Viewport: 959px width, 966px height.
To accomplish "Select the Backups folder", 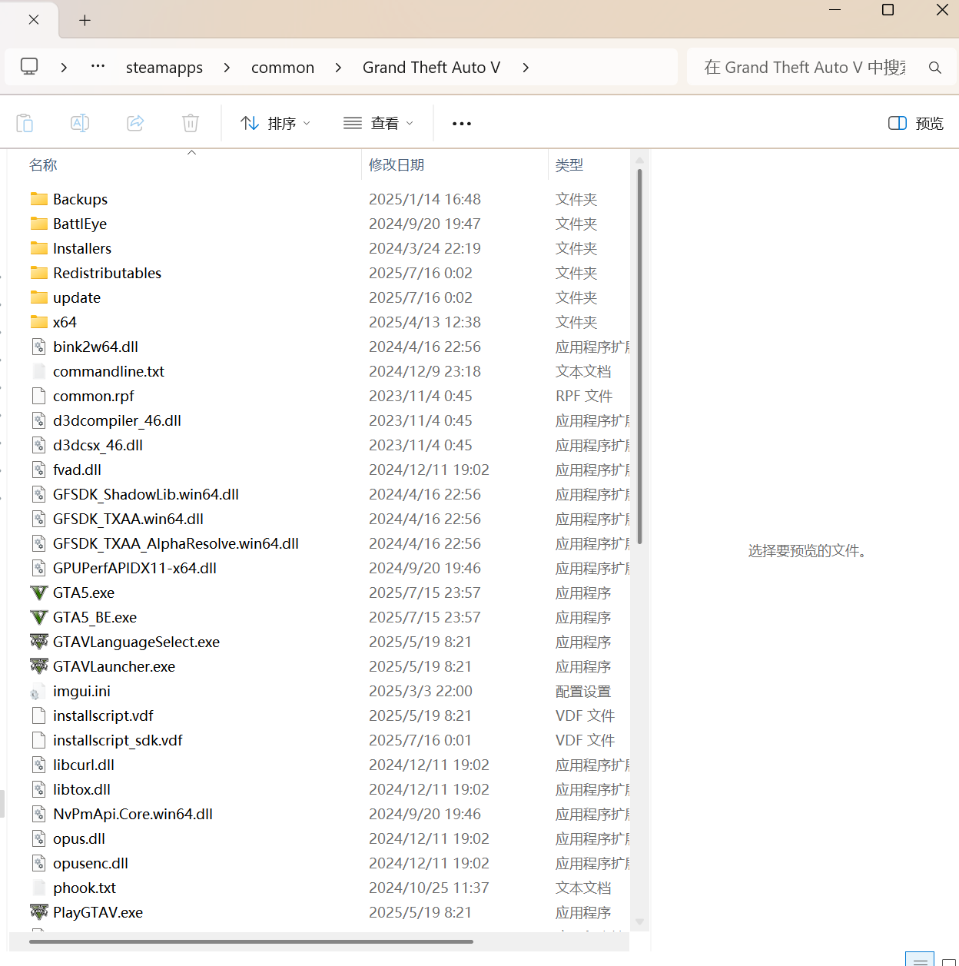I will [80, 200].
